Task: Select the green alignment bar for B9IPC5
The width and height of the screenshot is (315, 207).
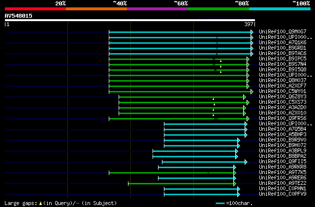Action: 179,59
